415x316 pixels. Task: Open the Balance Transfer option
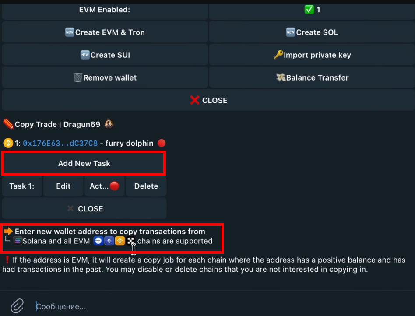312,78
